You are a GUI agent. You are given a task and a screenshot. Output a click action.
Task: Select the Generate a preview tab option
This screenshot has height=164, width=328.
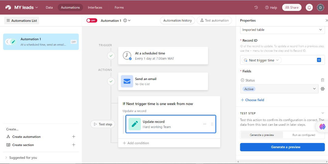pyautogui.click(x=262, y=135)
